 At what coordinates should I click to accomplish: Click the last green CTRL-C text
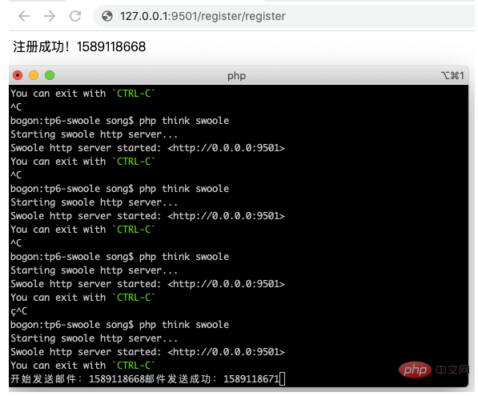click(134, 365)
